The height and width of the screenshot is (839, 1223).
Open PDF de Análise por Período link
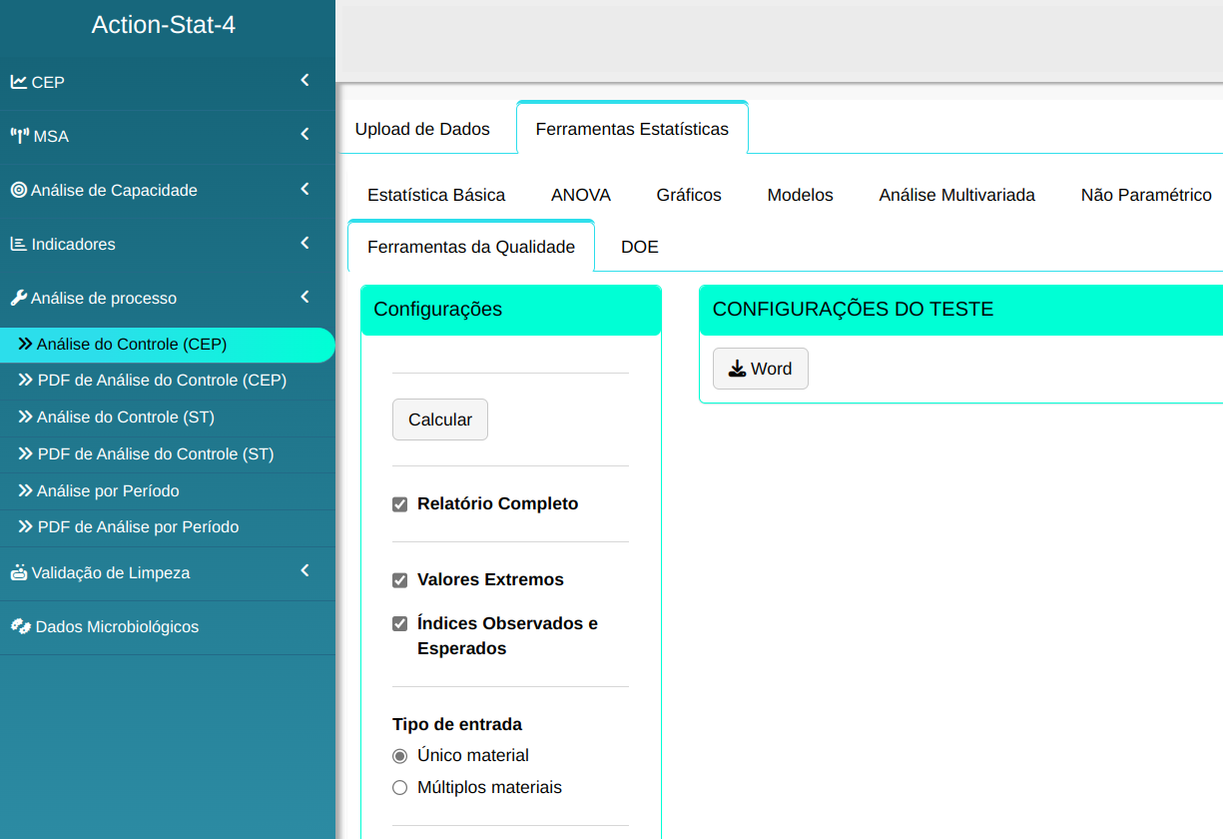[x=138, y=526]
